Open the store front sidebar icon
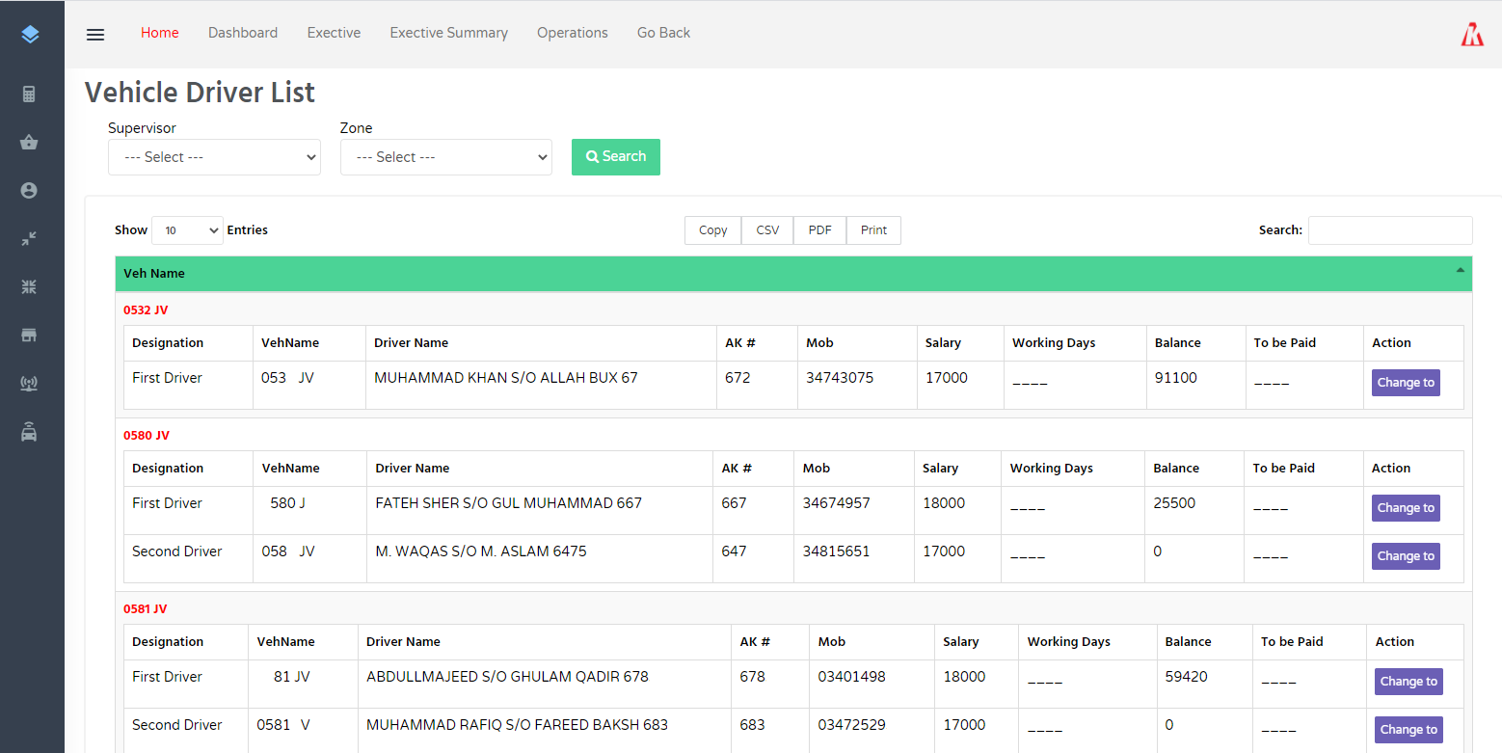 point(29,335)
